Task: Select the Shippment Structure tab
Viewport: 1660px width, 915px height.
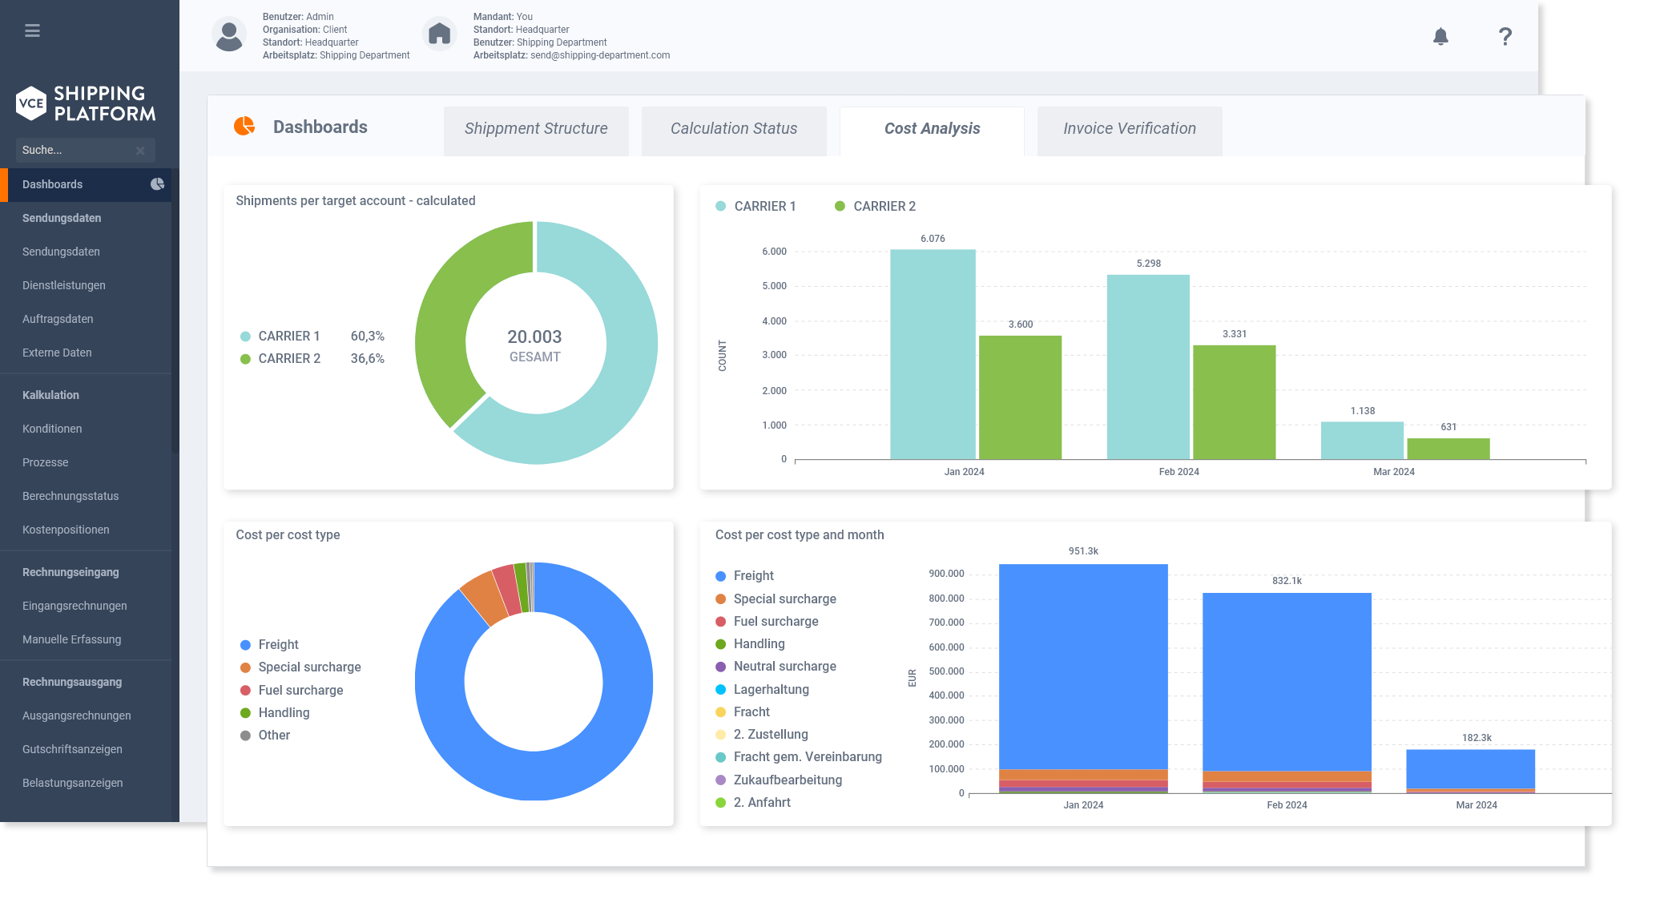Action: point(535,129)
